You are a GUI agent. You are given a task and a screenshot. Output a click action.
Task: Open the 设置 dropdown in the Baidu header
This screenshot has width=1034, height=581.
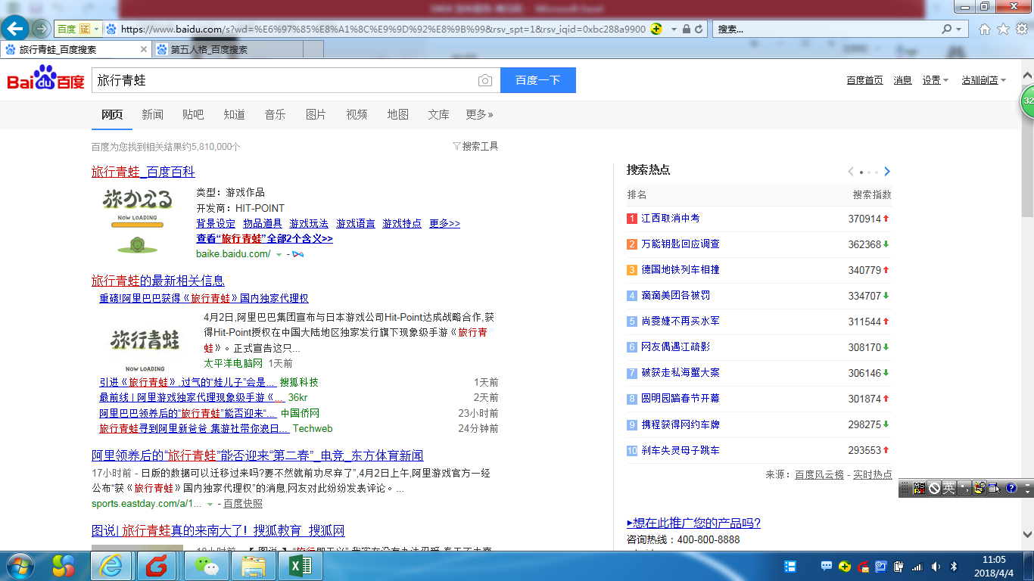(935, 80)
